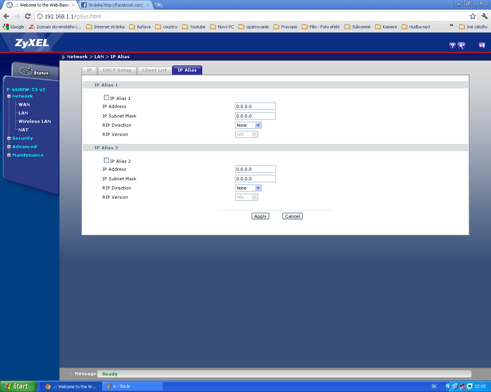Open the router Status page icon
The image size is (491, 392).
pyautogui.click(x=35, y=71)
